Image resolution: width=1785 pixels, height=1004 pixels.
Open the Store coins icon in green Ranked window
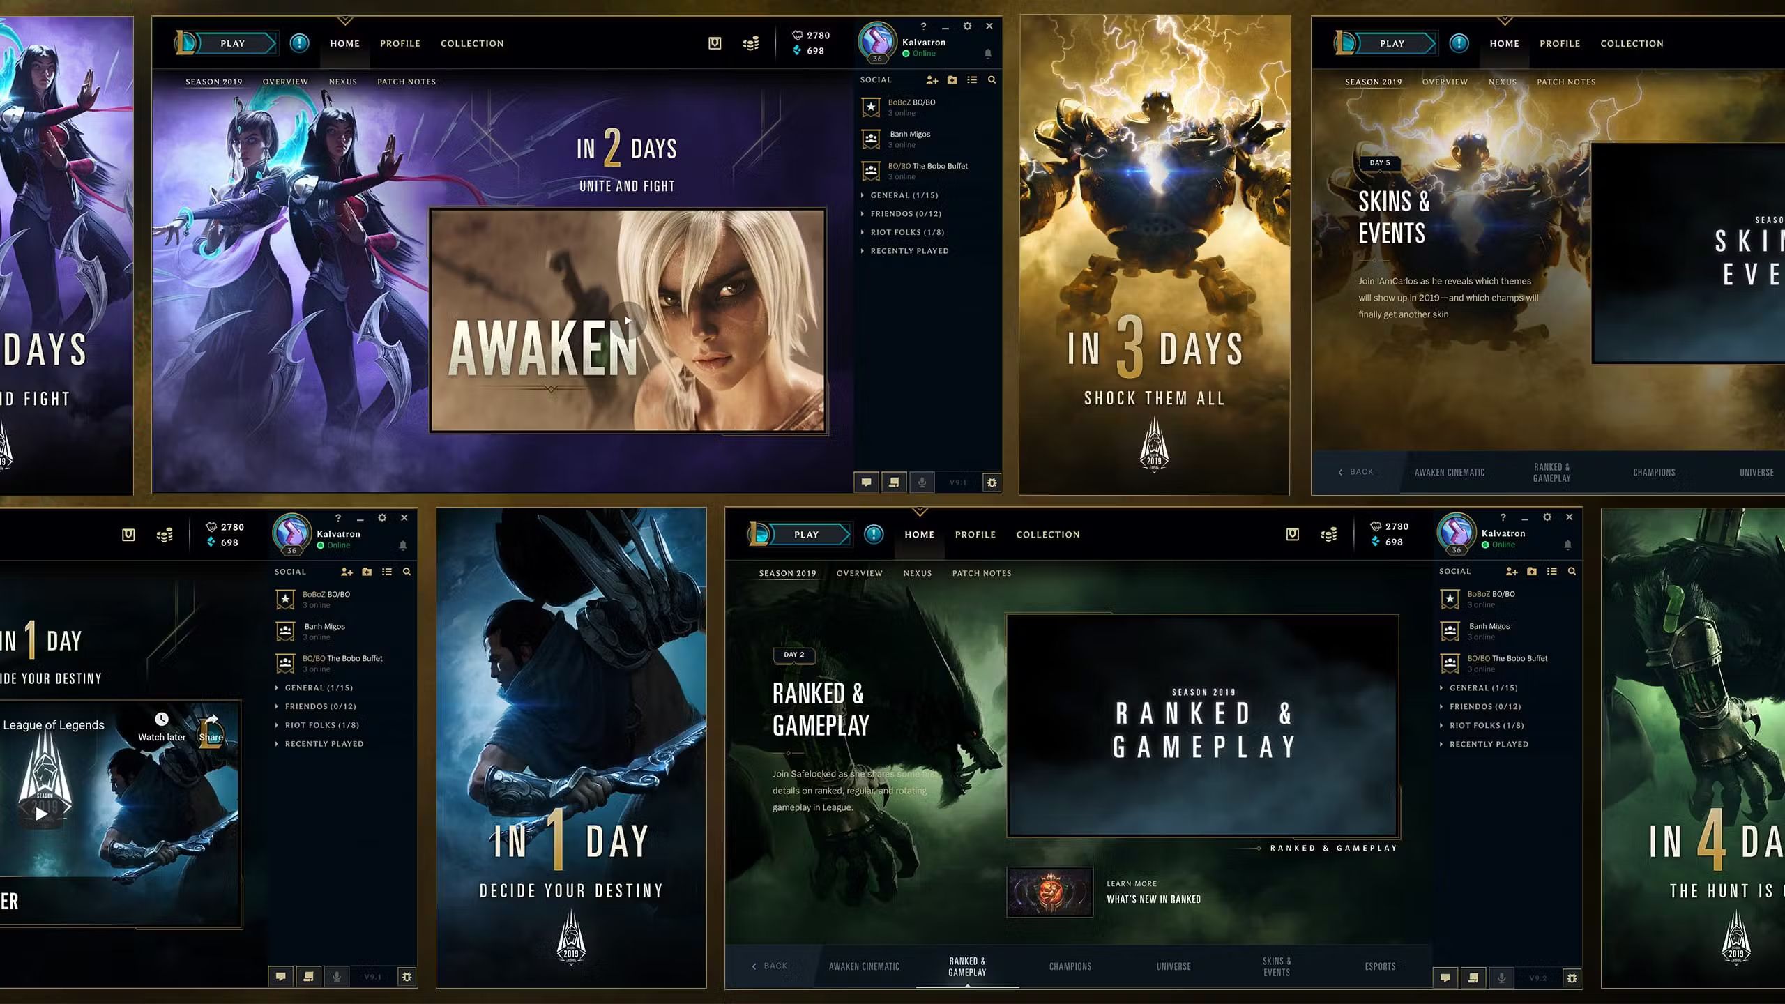[x=1329, y=535]
